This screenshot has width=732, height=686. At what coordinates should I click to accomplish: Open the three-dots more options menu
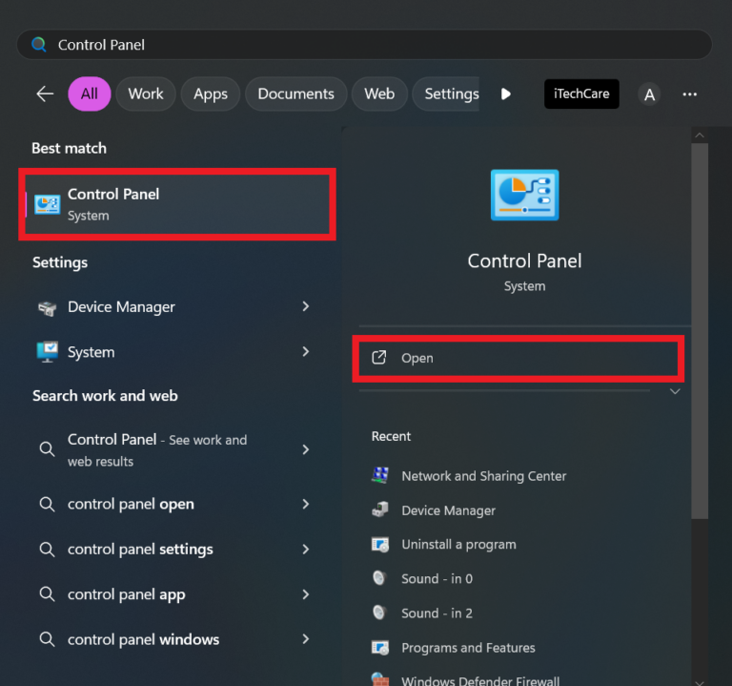click(690, 94)
